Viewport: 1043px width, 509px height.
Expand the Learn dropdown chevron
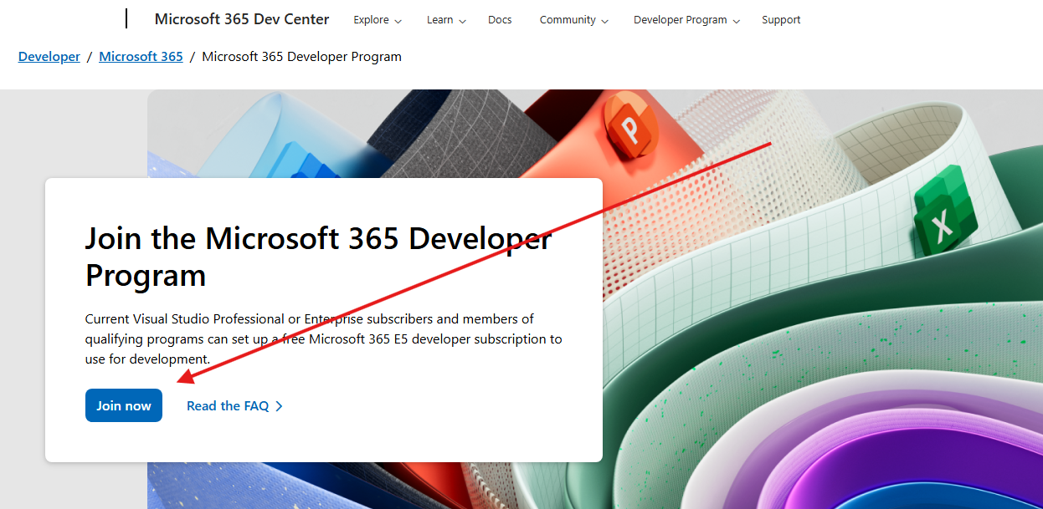pyautogui.click(x=461, y=21)
